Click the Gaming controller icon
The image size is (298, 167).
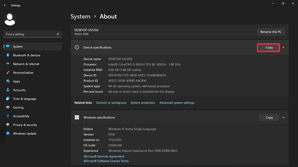pos(8,107)
